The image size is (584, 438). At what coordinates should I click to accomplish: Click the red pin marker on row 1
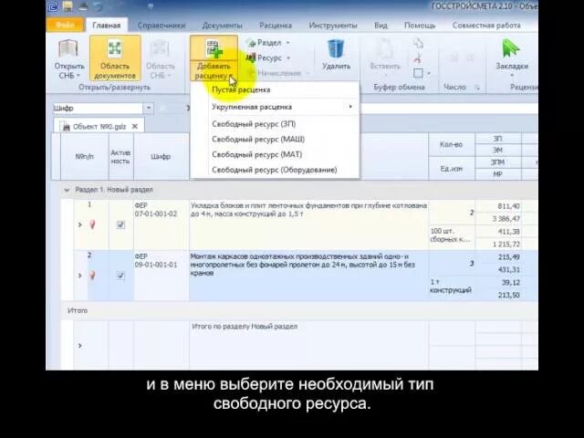pyautogui.click(x=92, y=224)
